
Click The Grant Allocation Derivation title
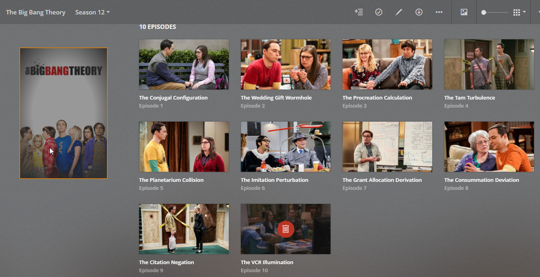click(x=382, y=180)
